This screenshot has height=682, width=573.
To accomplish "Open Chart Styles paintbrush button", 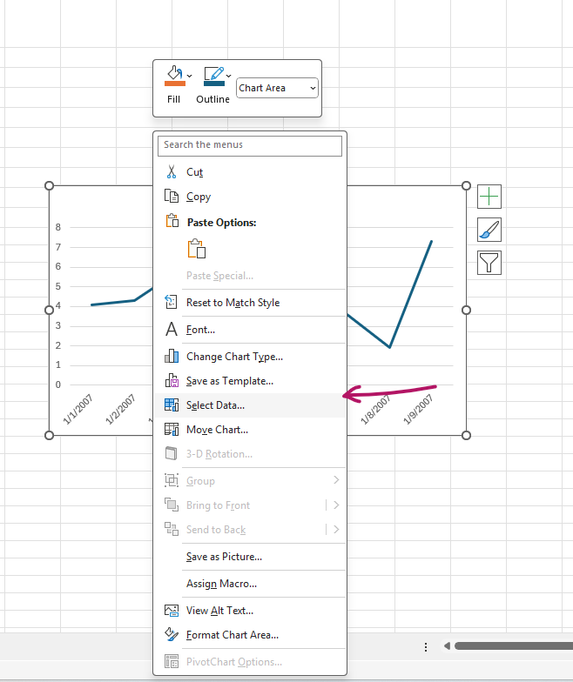I will 489,230.
